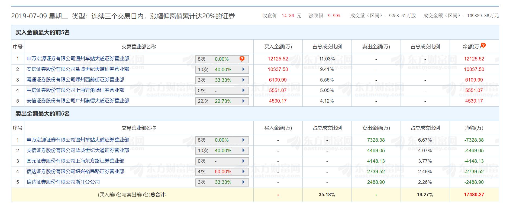Screen dimensions: 513x210
Task: Open 中信证券上海五角场证券营业部 link
Action: click(75, 90)
